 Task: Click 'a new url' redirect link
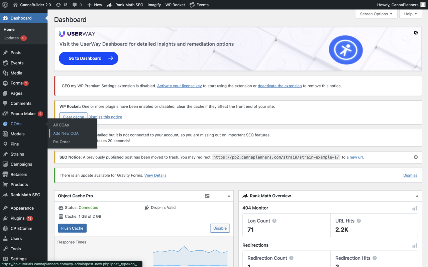pos(354,157)
